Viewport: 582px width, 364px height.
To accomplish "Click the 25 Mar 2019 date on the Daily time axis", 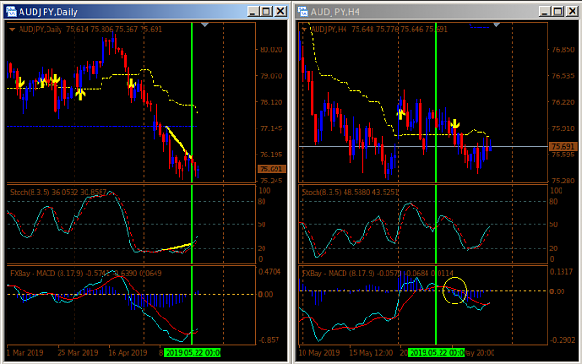I will [77, 353].
